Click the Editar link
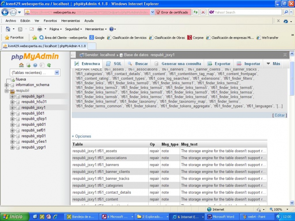The image size is (295, 221). click(x=280, y=115)
